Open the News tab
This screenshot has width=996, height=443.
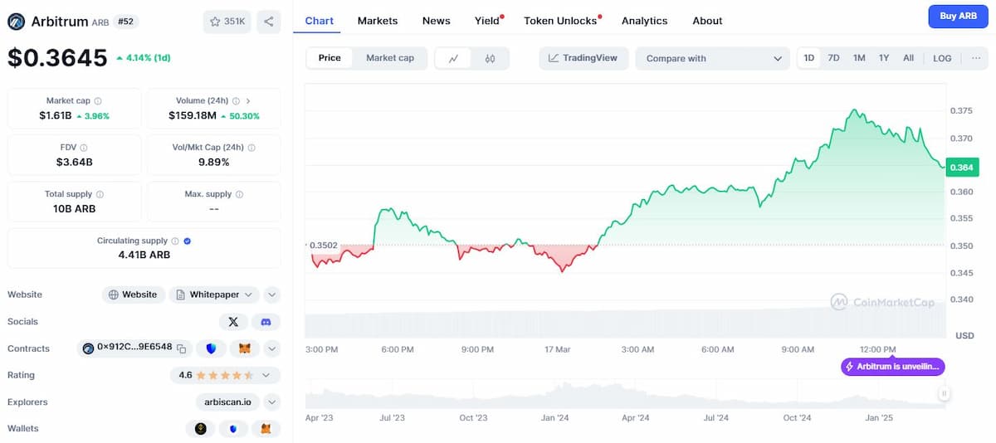tap(437, 21)
